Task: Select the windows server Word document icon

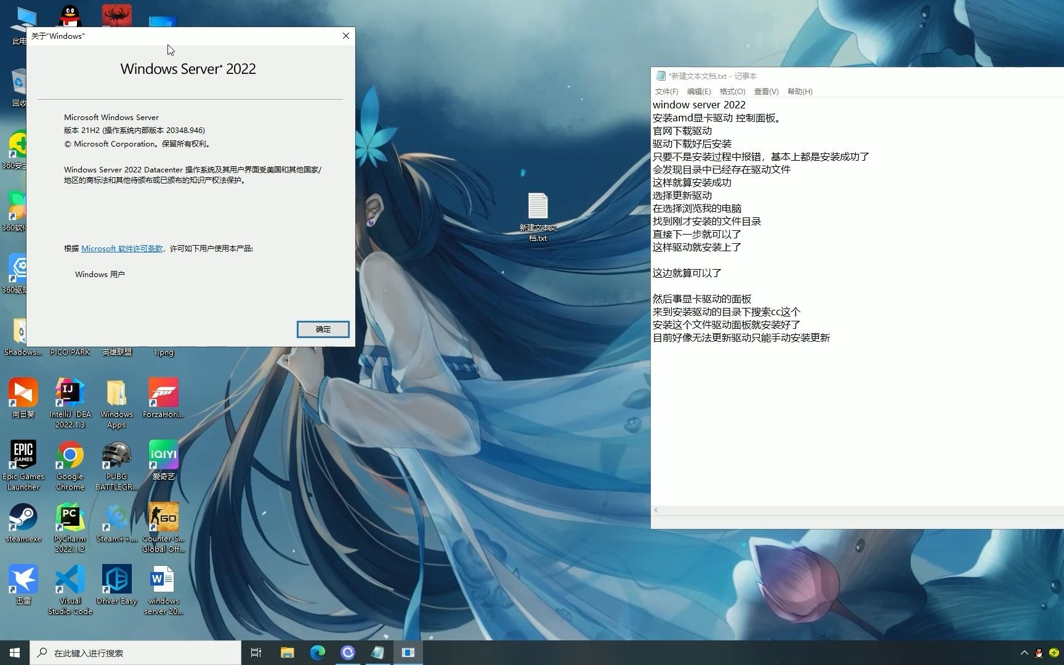Action: 163,589
